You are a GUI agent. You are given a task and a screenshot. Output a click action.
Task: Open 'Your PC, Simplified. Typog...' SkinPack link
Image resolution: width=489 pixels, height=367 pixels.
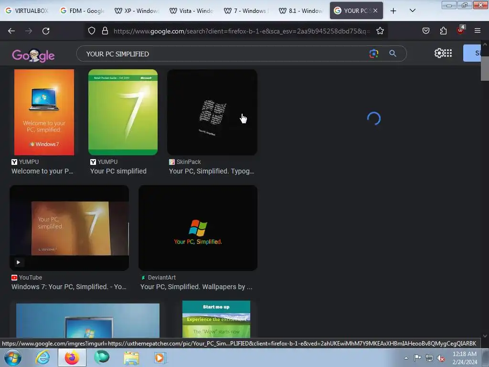click(212, 172)
